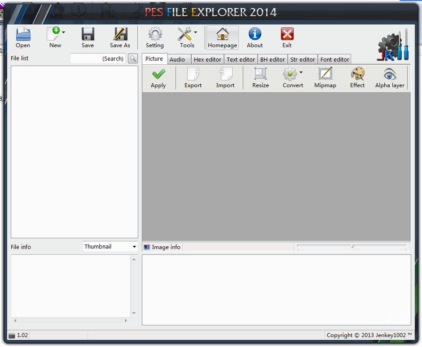Viewport: 422px width, 347px height.
Task: Click inside the File list panel
Action: (75, 152)
